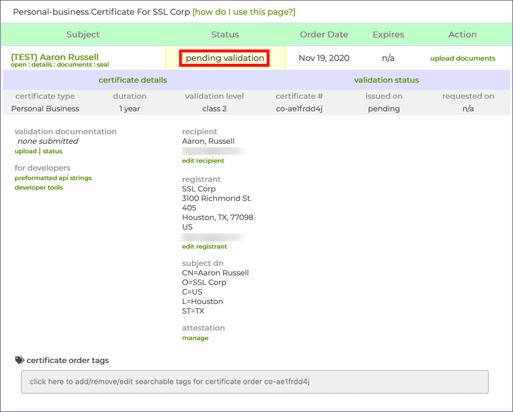Click 'manage' under attestation
The height and width of the screenshot is (412, 513).
(195, 338)
